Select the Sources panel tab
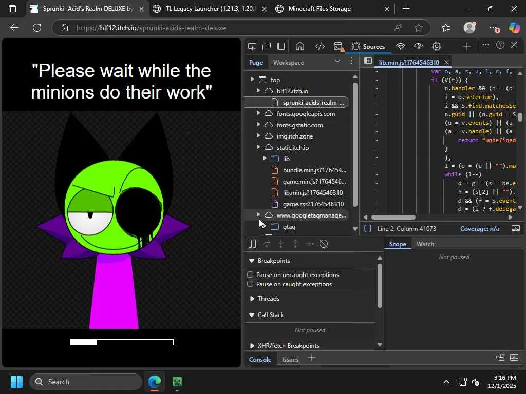Screen dimensions: 526x394 click(368, 47)
